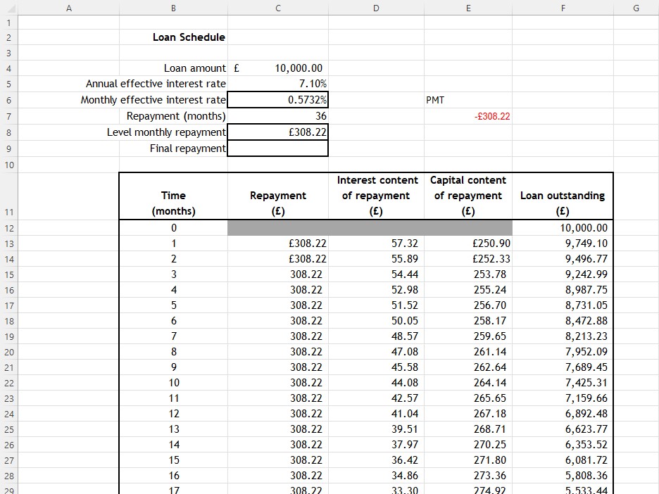The image size is (659, 494).
Task: Select column D header
Action: click(376, 8)
